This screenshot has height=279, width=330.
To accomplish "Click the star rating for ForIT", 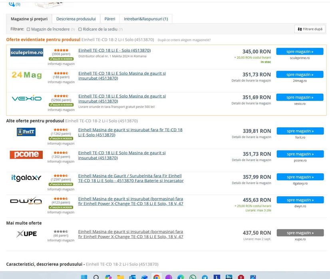I will 61,130.
